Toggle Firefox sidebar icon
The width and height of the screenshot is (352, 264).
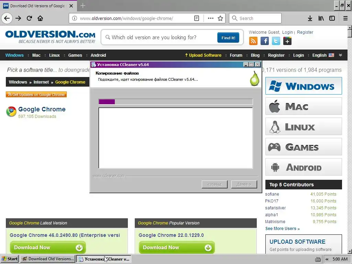332,18
